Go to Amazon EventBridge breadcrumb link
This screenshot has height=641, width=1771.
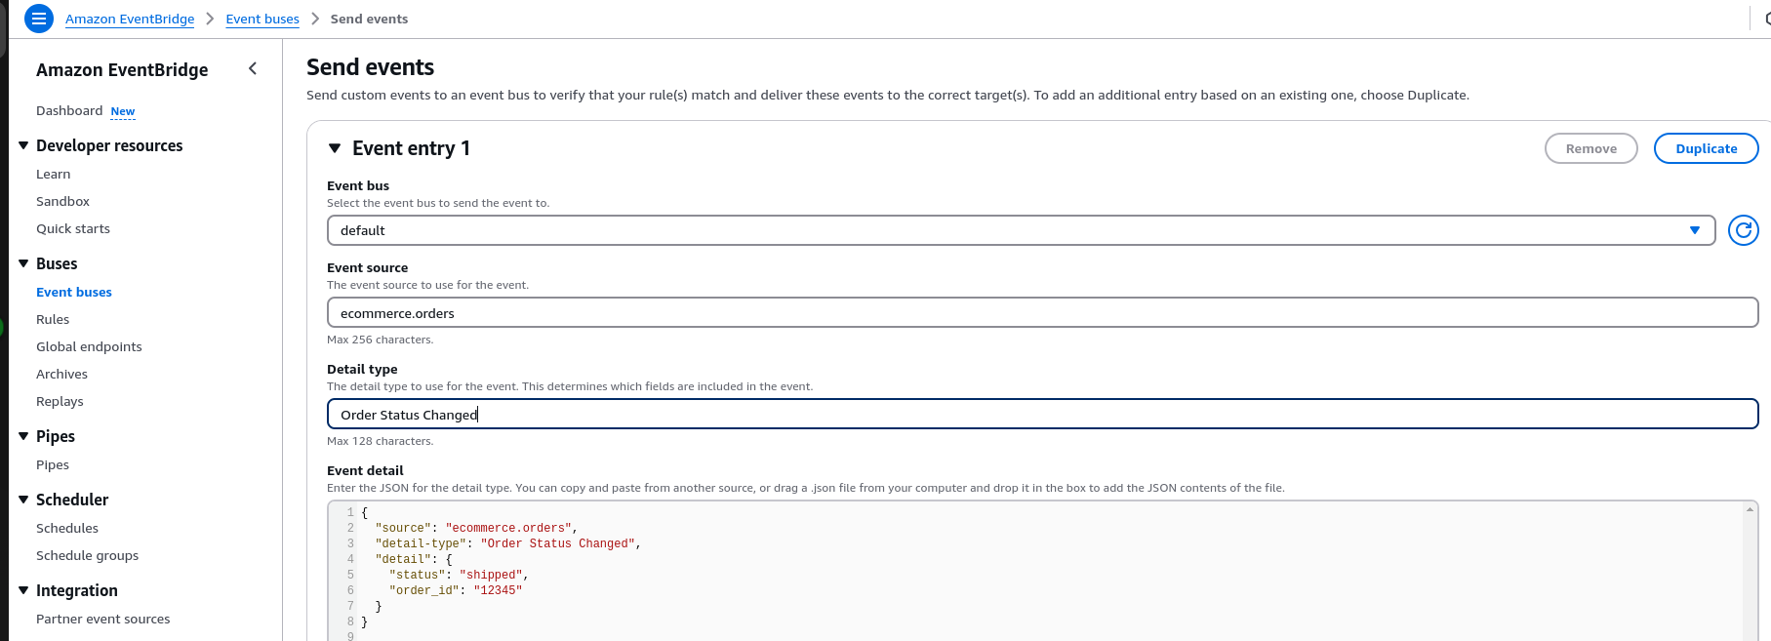click(x=130, y=19)
